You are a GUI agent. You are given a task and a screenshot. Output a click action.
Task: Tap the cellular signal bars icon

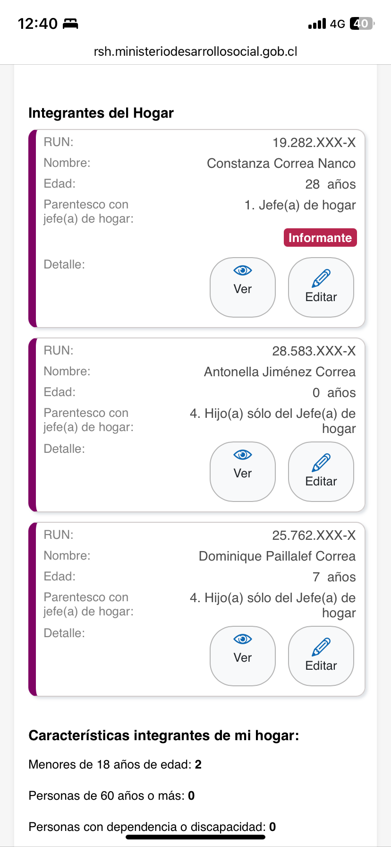[x=317, y=24]
